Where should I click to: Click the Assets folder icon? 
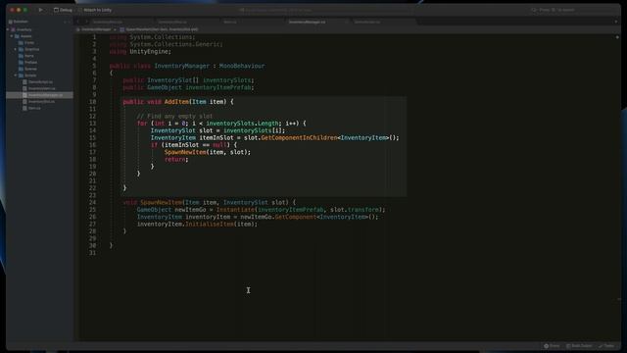pyautogui.click(x=17, y=36)
